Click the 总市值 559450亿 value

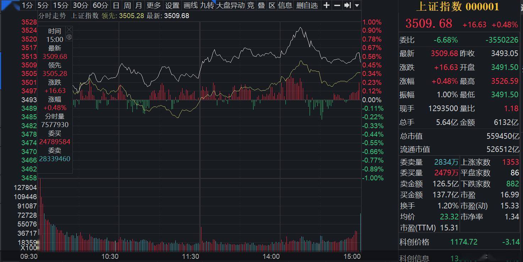(503, 136)
